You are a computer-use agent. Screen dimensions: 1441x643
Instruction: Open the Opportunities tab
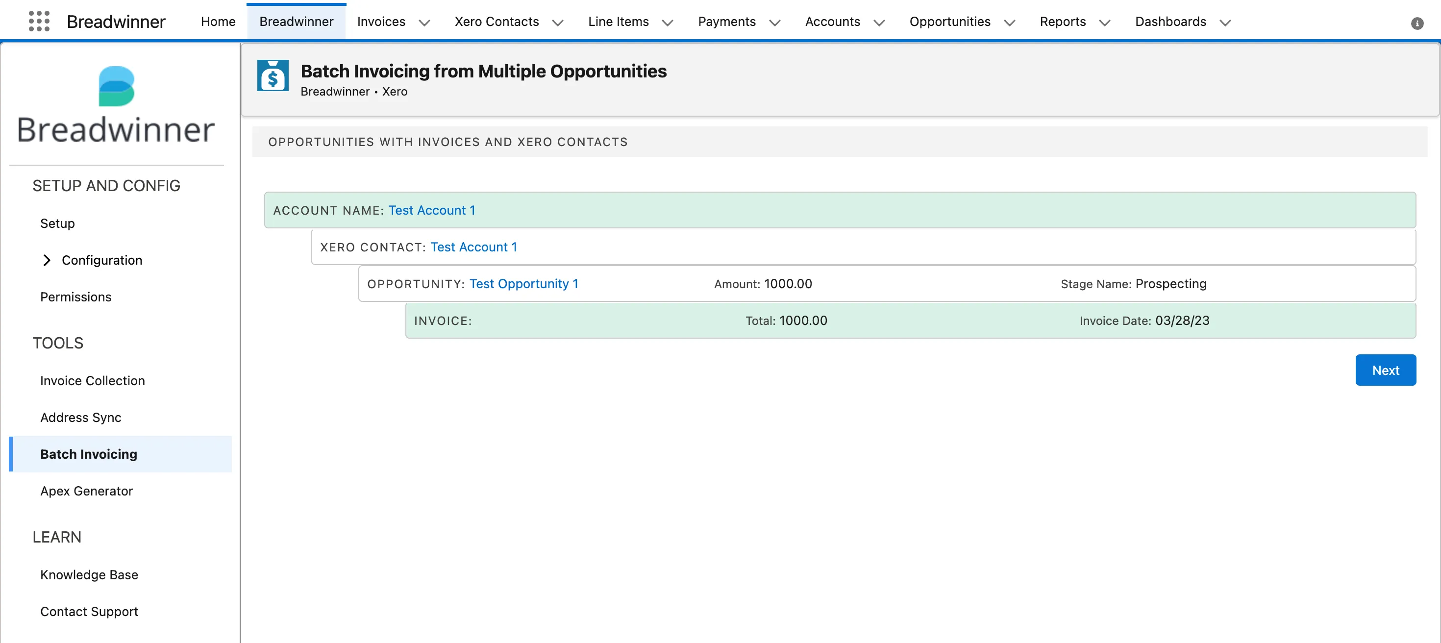coord(950,21)
